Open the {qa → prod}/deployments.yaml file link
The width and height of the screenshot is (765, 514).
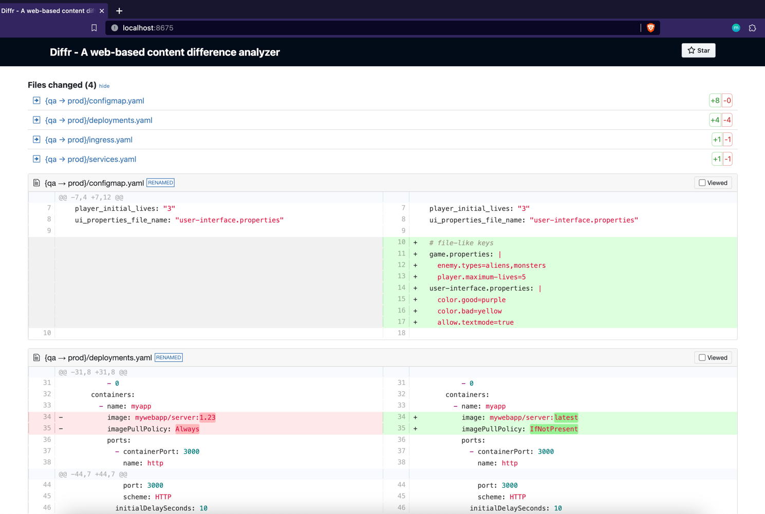click(99, 120)
